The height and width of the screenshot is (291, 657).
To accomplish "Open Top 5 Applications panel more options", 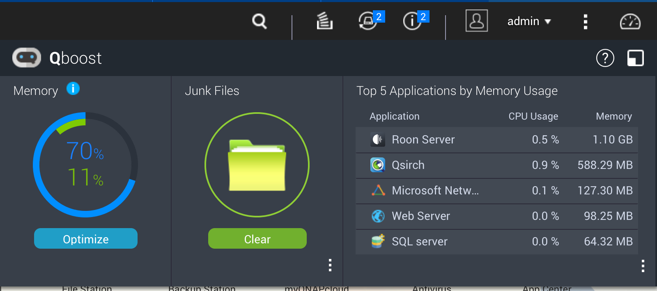I will 643,266.
